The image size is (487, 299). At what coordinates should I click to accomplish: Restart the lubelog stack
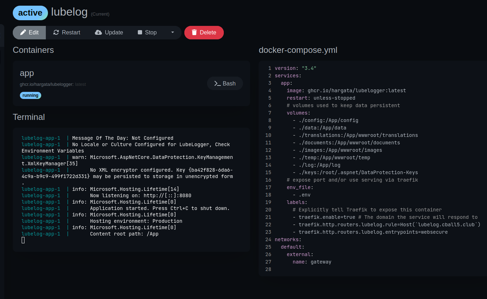(67, 33)
